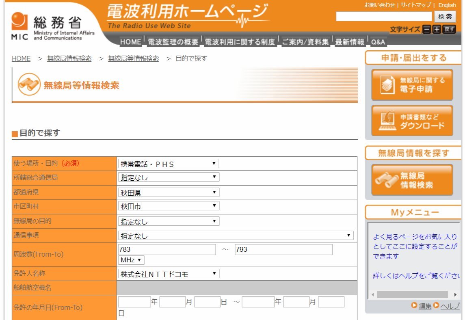
Task: Expand the 使う場所・目的 dropdown
Action: [168, 164]
